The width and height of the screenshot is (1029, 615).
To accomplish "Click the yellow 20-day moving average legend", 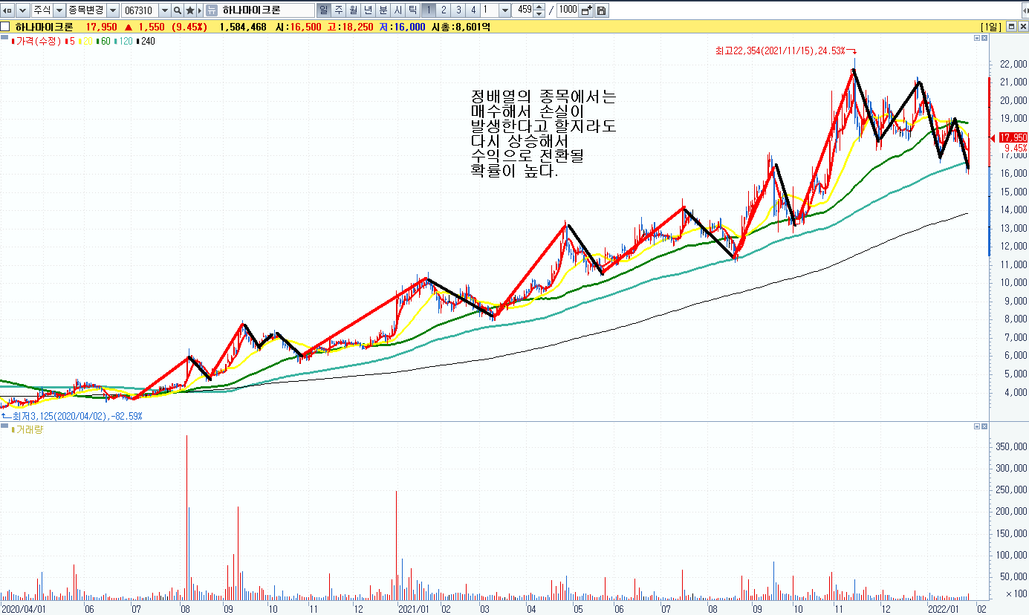I will [x=85, y=41].
